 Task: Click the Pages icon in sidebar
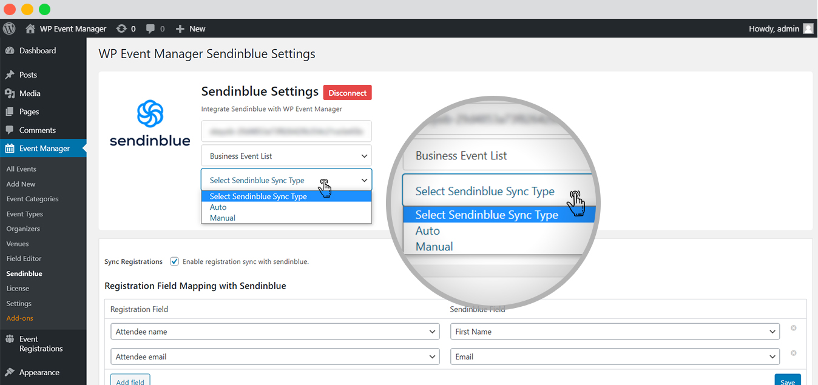pyautogui.click(x=10, y=112)
